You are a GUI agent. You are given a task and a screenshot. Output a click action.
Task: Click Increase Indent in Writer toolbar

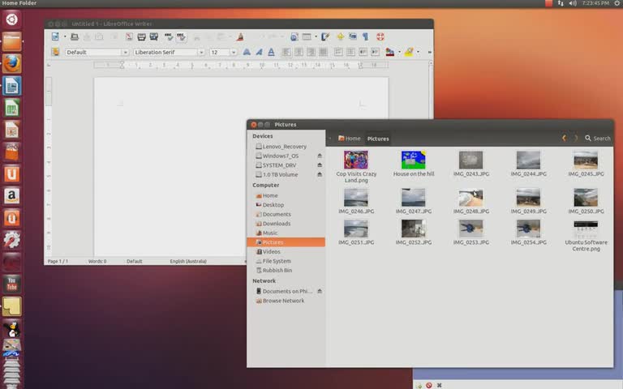click(375, 52)
